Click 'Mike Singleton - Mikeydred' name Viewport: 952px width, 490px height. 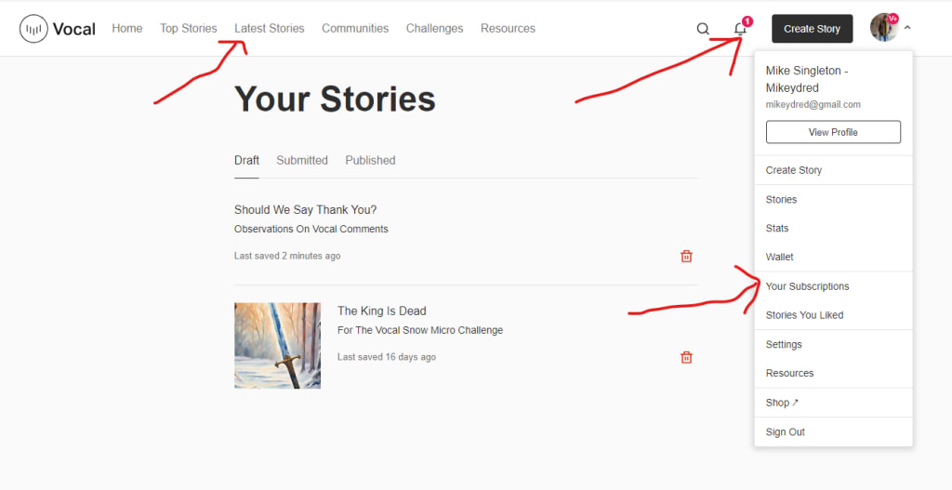pyautogui.click(x=807, y=79)
